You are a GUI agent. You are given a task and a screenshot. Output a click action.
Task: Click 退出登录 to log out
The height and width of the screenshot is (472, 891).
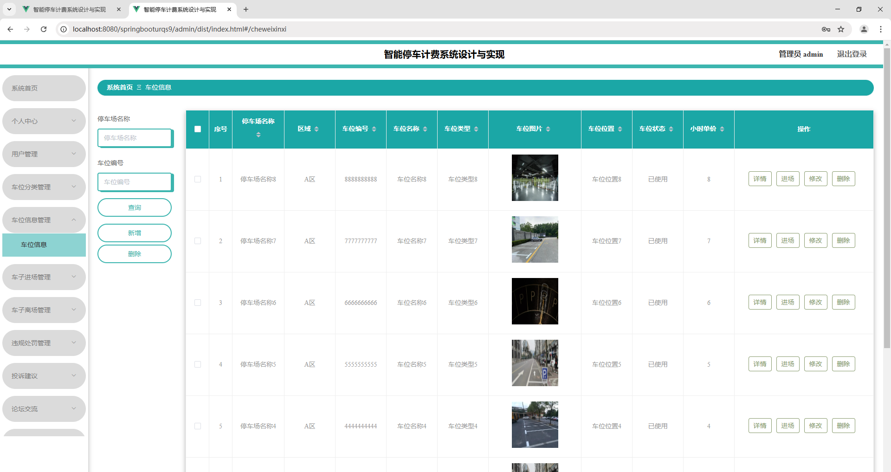(852, 54)
